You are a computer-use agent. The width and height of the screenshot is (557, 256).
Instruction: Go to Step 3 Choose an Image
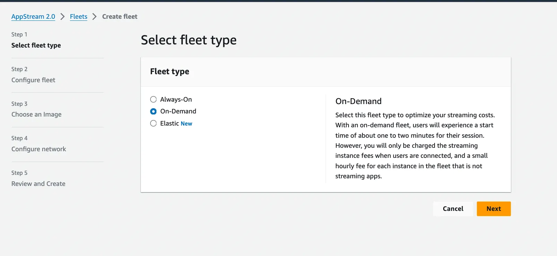(36, 114)
